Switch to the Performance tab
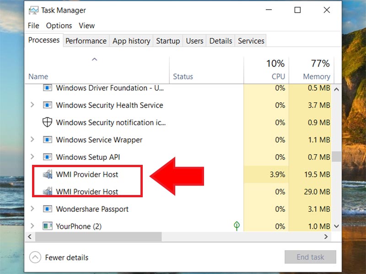366x274 pixels. (86, 41)
